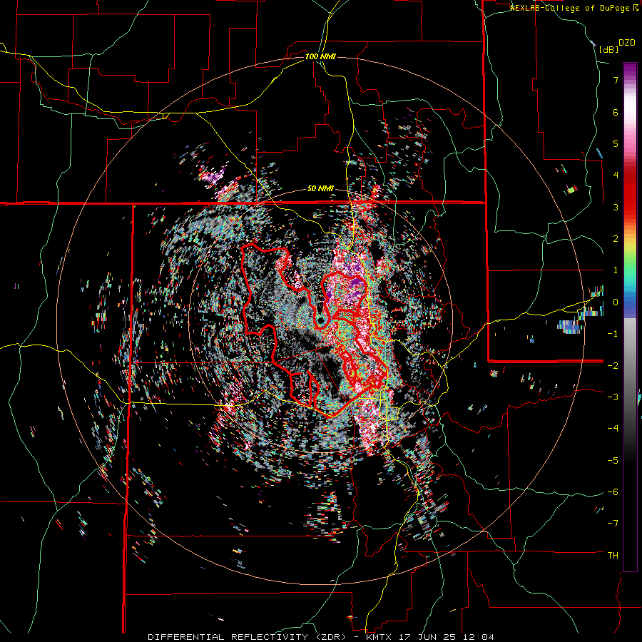Click the color scale value 5

click(x=616, y=143)
